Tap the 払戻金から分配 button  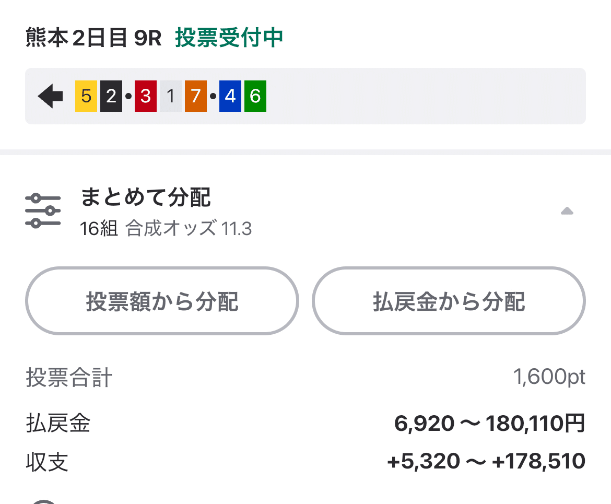point(449,301)
